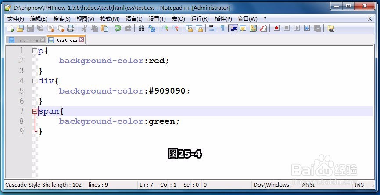Open the 设置(T) menu
Viewport: 380px width, 195px height.
pos(157,19)
